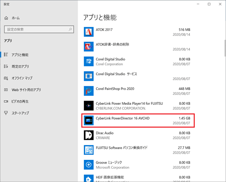Select Corel Digital Studio サービス entry name

[x=116, y=74]
